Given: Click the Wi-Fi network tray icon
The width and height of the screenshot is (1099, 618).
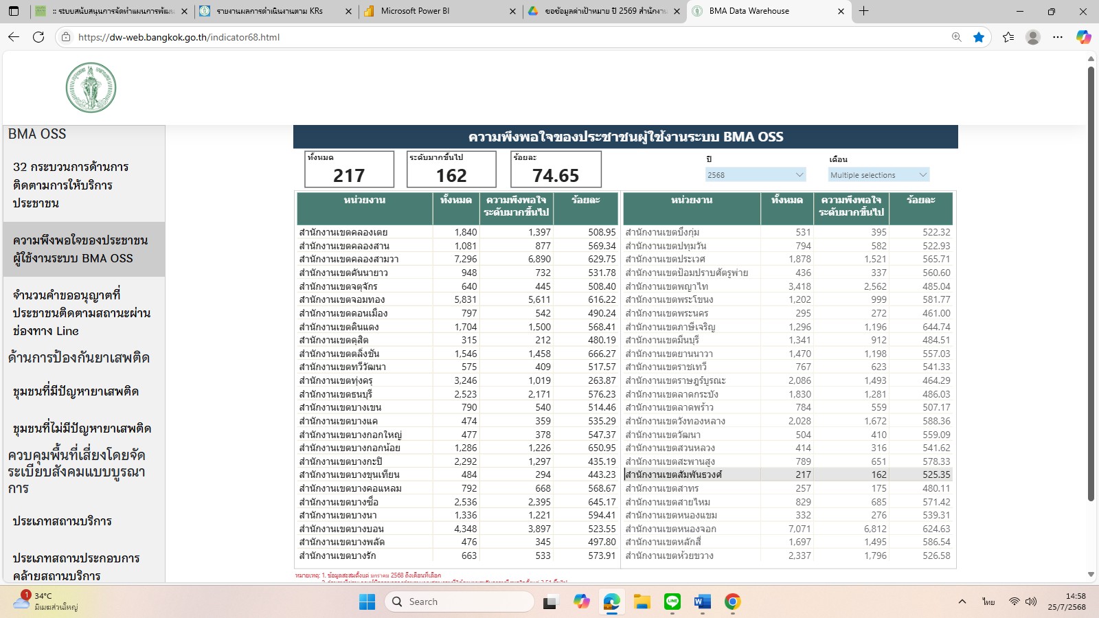Looking at the screenshot, I should [1015, 602].
